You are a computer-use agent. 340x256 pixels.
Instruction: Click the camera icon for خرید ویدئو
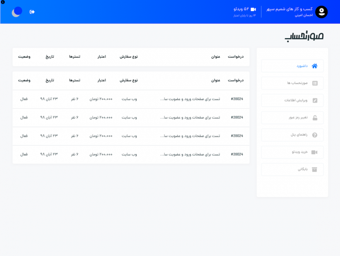[315, 152]
